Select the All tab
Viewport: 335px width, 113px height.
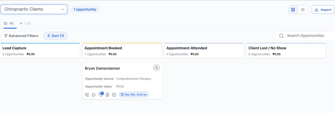[x=9, y=23]
